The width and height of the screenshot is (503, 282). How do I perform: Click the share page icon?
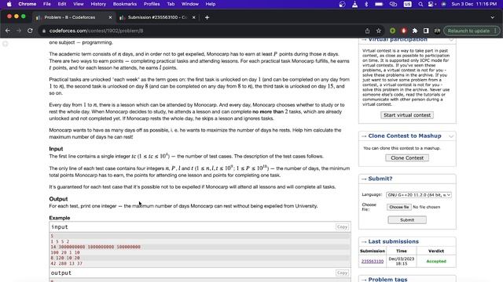pyautogui.click(x=367, y=31)
